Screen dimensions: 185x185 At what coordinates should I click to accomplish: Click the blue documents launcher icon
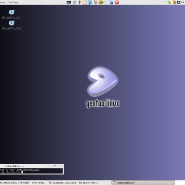click(x=90, y=2)
